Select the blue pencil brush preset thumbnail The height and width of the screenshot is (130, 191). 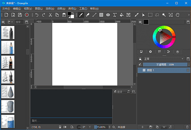coord(8,47)
